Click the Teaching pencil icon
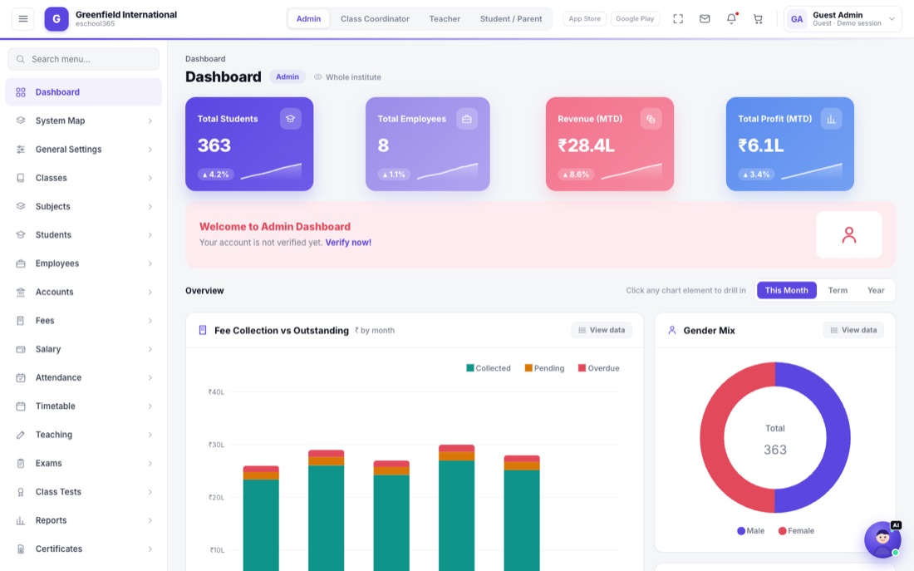914x571 pixels. coord(21,435)
